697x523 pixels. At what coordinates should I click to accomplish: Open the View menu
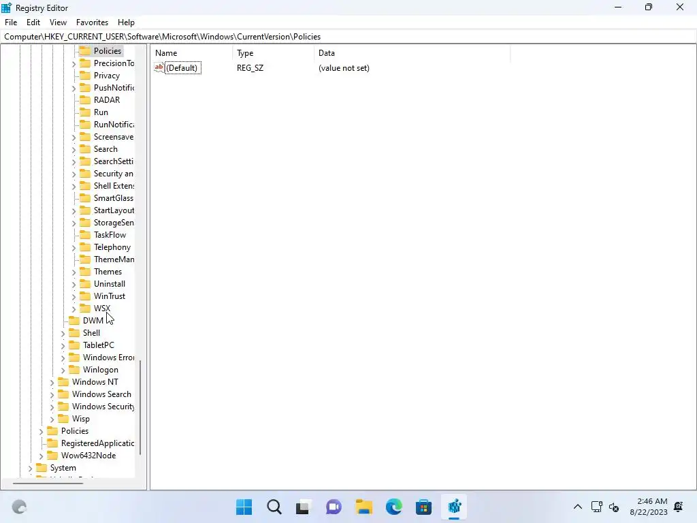[x=59, y=22]
